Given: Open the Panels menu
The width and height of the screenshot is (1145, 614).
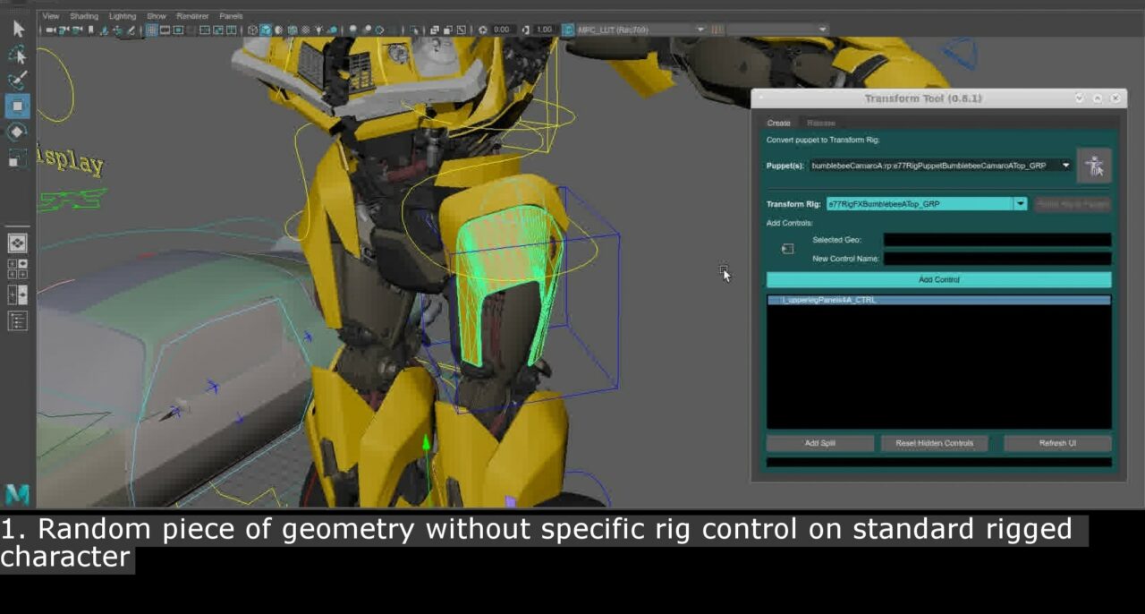Looking at the screenshot, I should [x=231, y=16].
